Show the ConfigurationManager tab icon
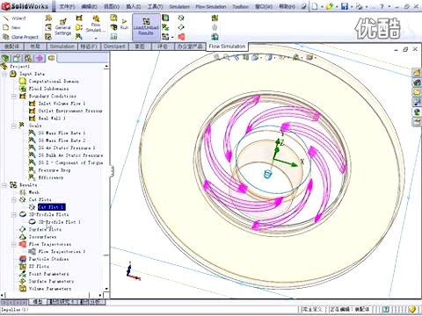 click(x=28, y=58)
